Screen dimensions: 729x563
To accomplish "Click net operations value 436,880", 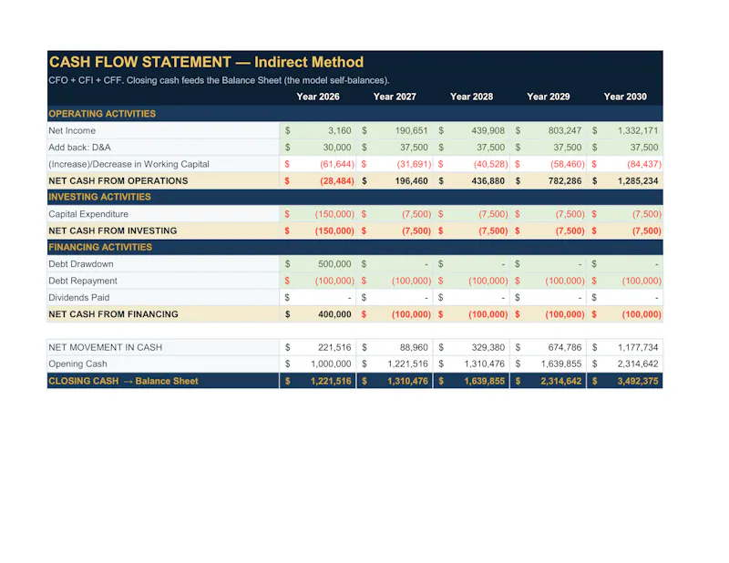I will click(488, 181).
